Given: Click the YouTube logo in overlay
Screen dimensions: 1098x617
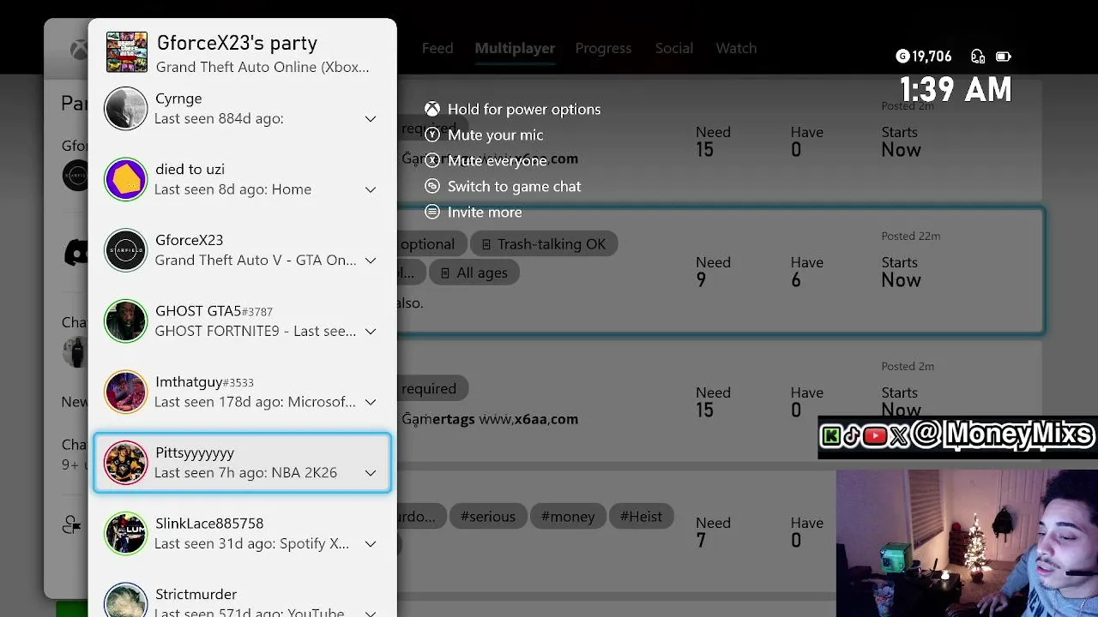Looking at the screenshot, I should click(875, 436).
